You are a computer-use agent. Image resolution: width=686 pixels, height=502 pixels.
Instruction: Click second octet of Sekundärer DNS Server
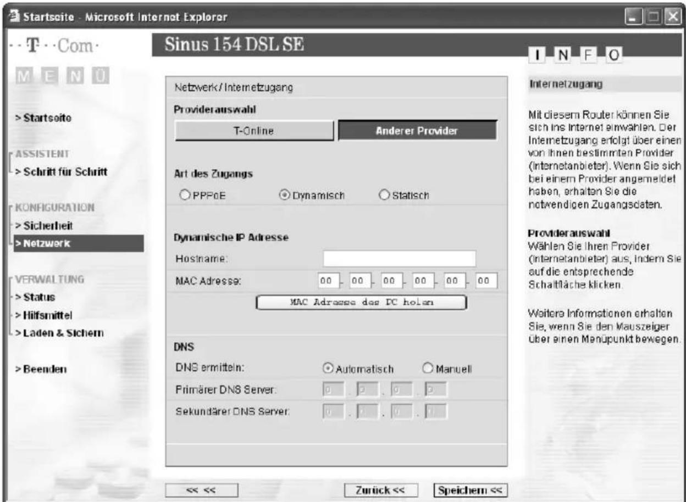click(x=367, y=411)
